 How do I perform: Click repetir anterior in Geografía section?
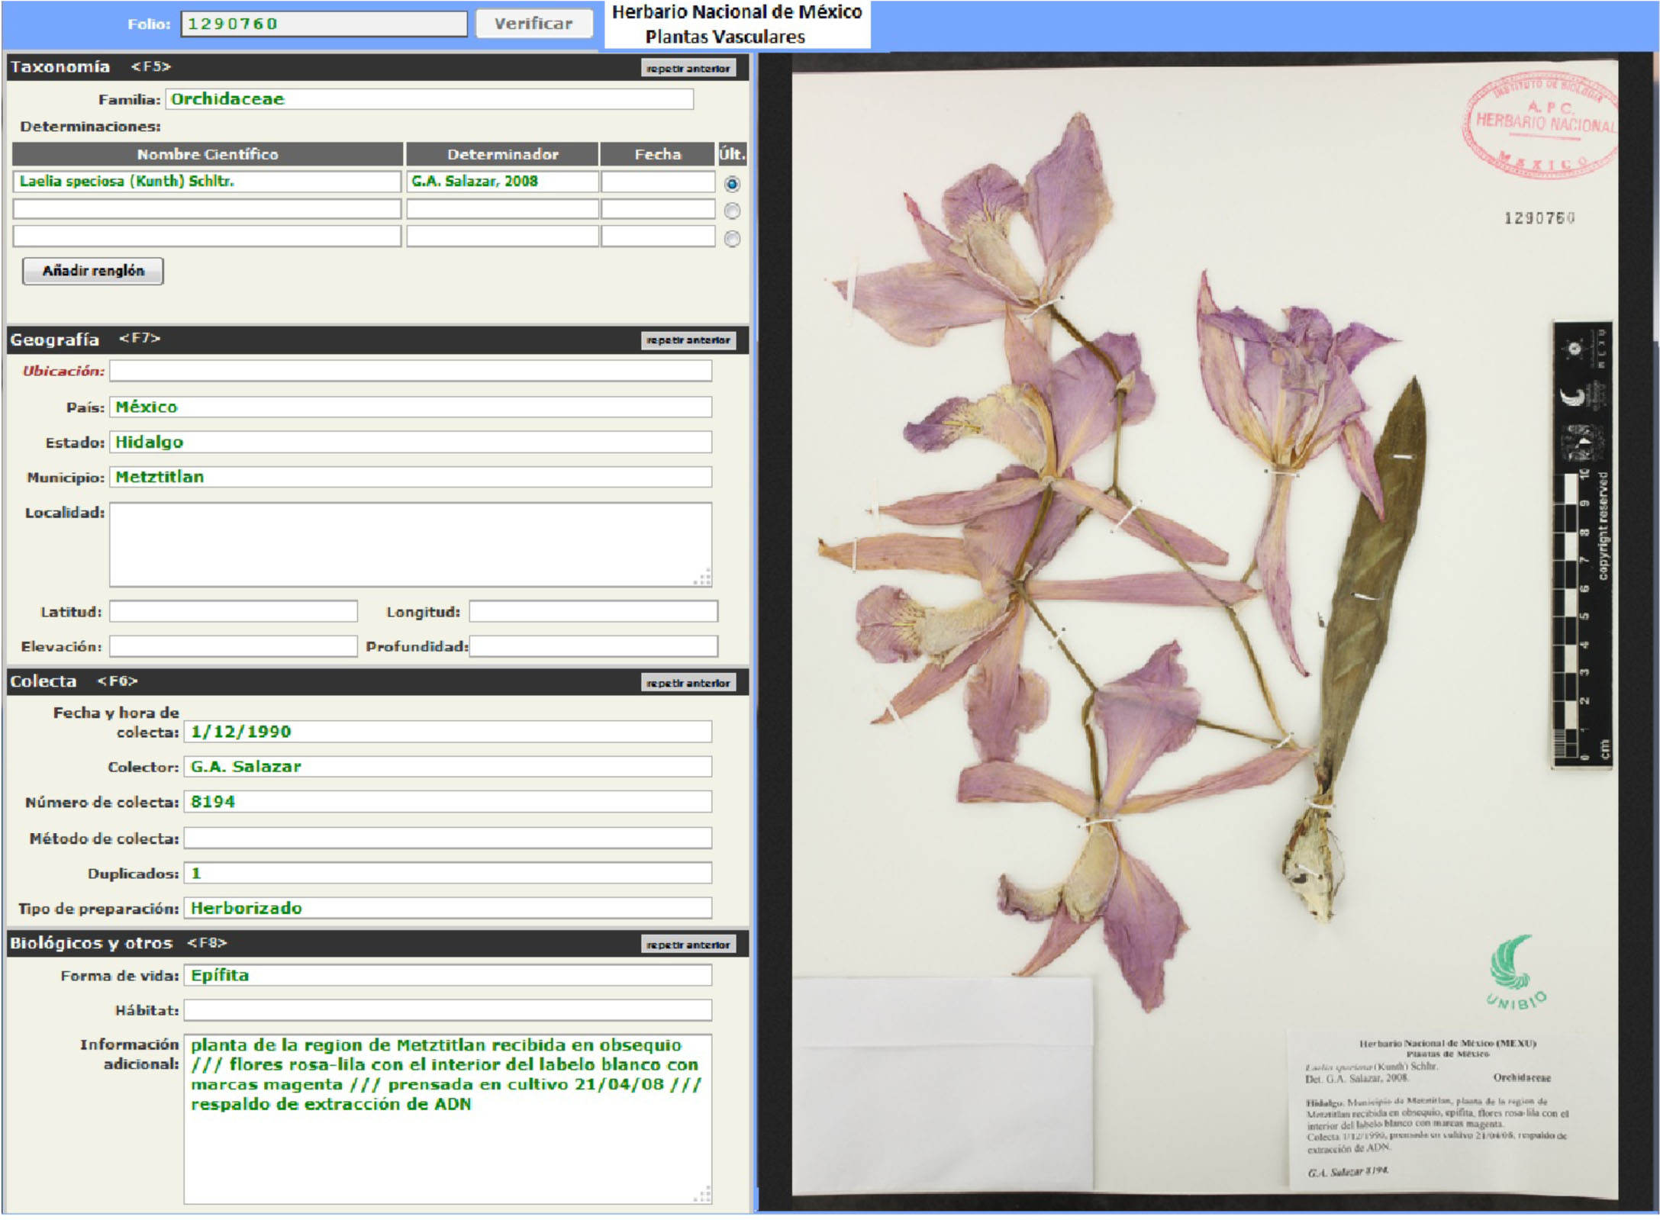(x=688, y=340)
